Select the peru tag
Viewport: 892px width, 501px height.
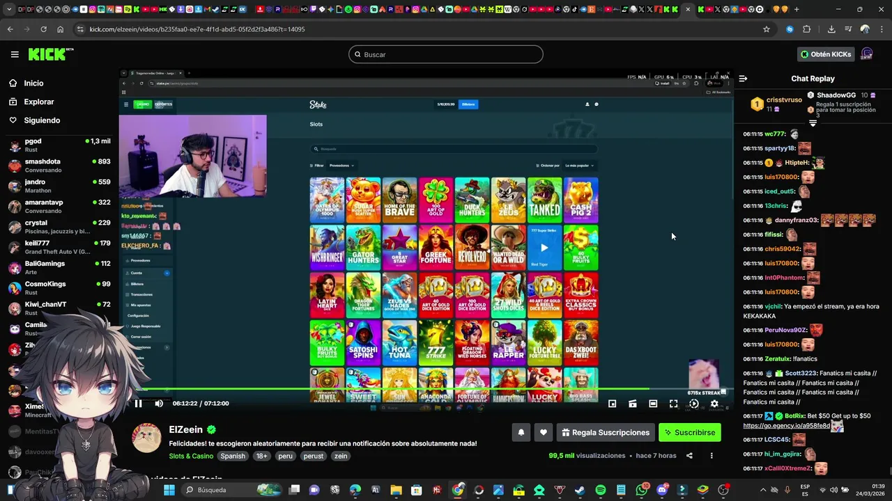(285, 456)
